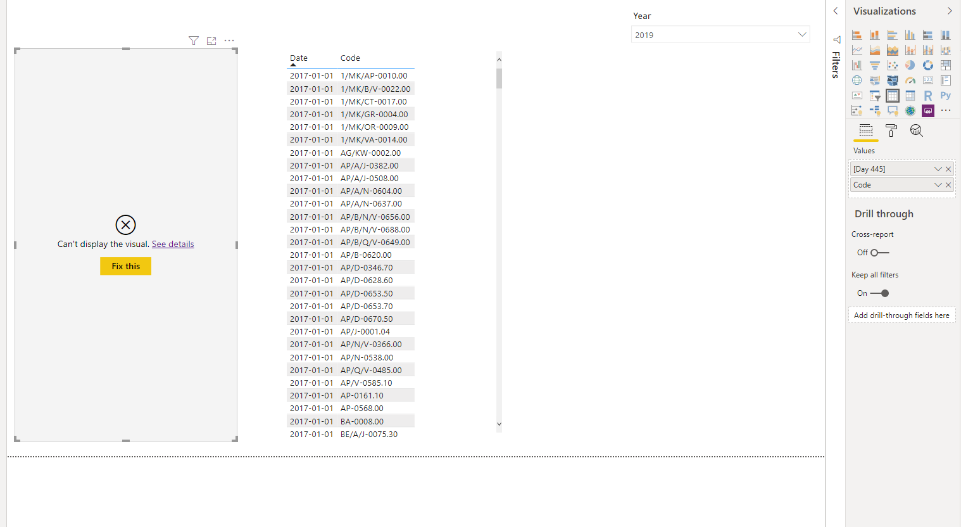Expand the Code field options
The image size is (961, 527).
tap(938, 185)
